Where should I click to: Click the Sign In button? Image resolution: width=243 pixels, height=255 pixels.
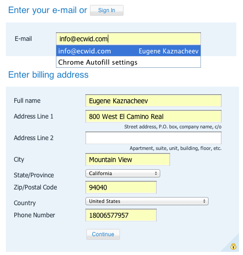107,10
